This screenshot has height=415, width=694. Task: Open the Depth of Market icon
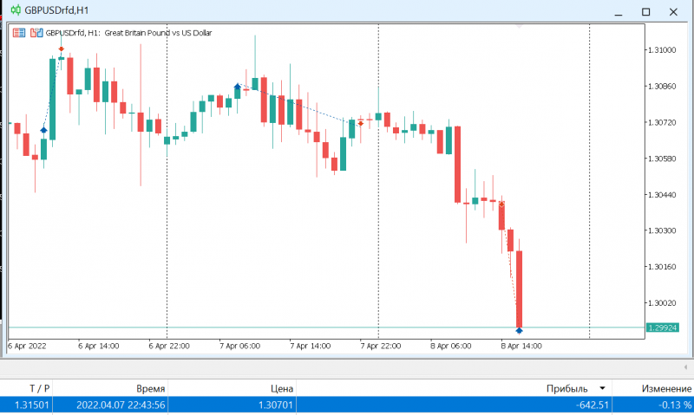(18, 33)
